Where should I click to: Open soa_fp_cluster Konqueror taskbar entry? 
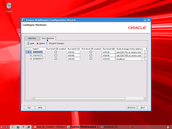[50, 127]
